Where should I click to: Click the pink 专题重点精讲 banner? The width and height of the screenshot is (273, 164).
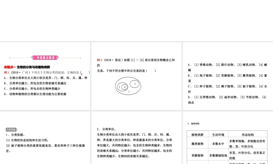pos(45,57)
